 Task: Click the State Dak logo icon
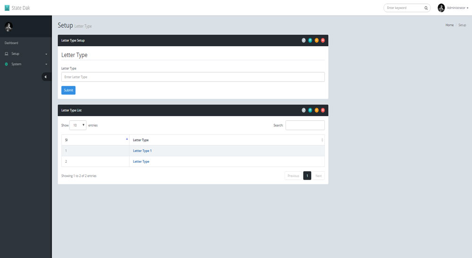click(x=7, y=8)
